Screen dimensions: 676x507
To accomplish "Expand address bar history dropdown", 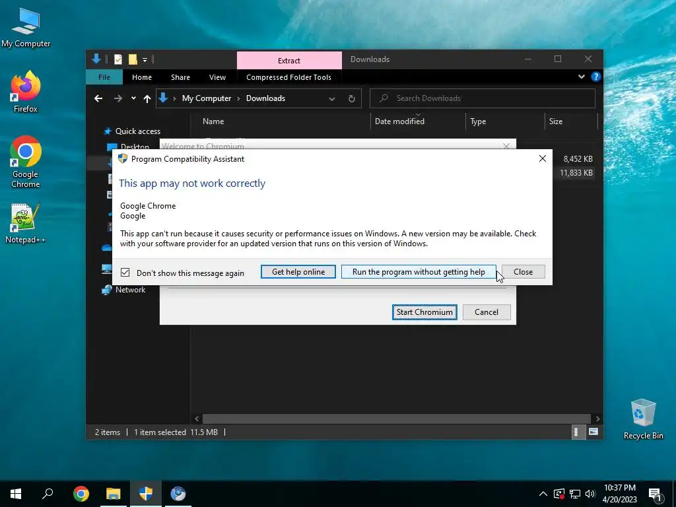I will [x=332, y=99].
